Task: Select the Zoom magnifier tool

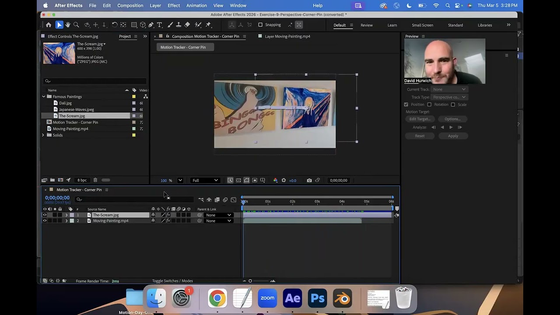Action: [76, 25]
